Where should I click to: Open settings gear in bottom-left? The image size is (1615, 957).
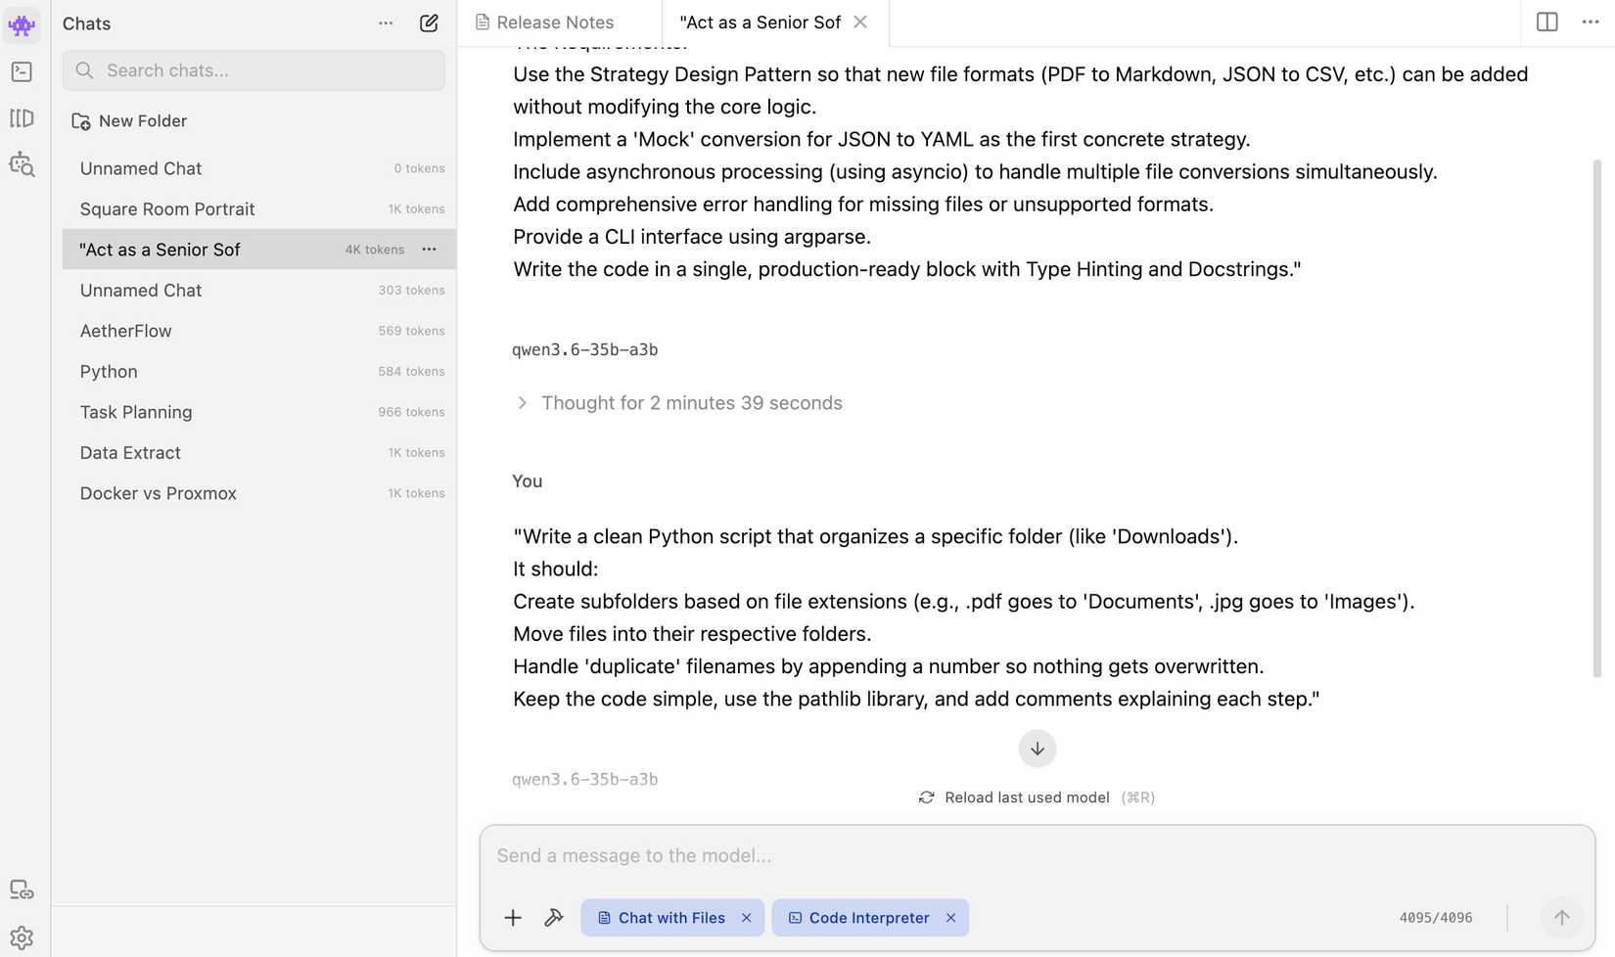pyautogui.click(x=22, y=937)
